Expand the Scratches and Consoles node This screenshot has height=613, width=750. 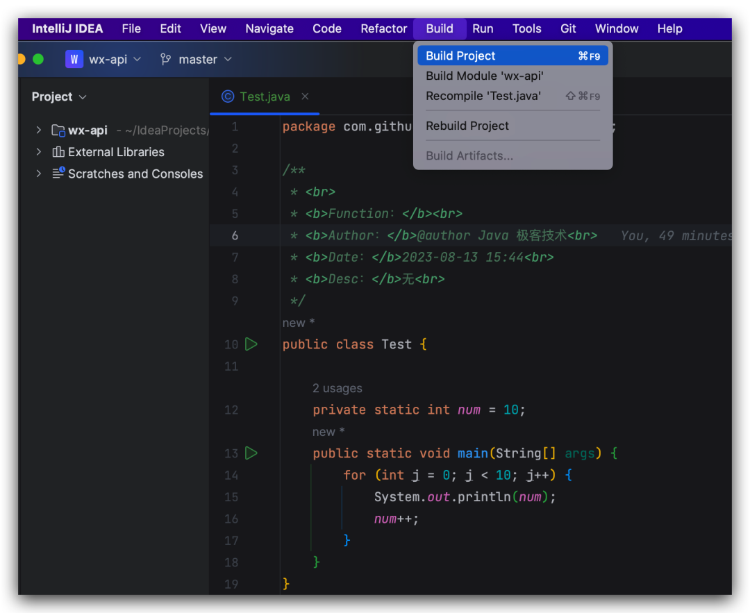tap(39, 174)
